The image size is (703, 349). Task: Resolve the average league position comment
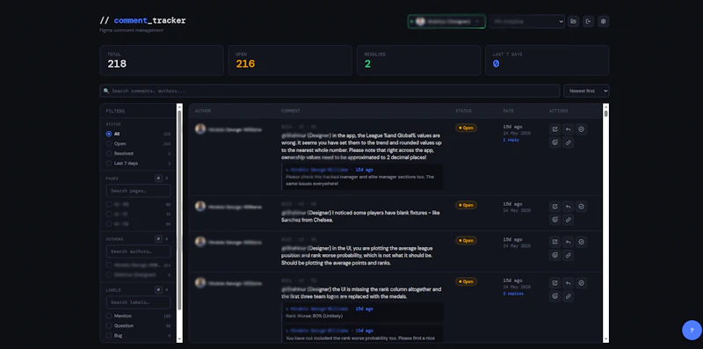(581, 242)
